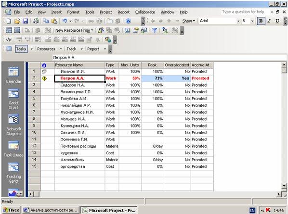Click the blue Help question icon
288x214 pixels.
(x=129, y=21)
